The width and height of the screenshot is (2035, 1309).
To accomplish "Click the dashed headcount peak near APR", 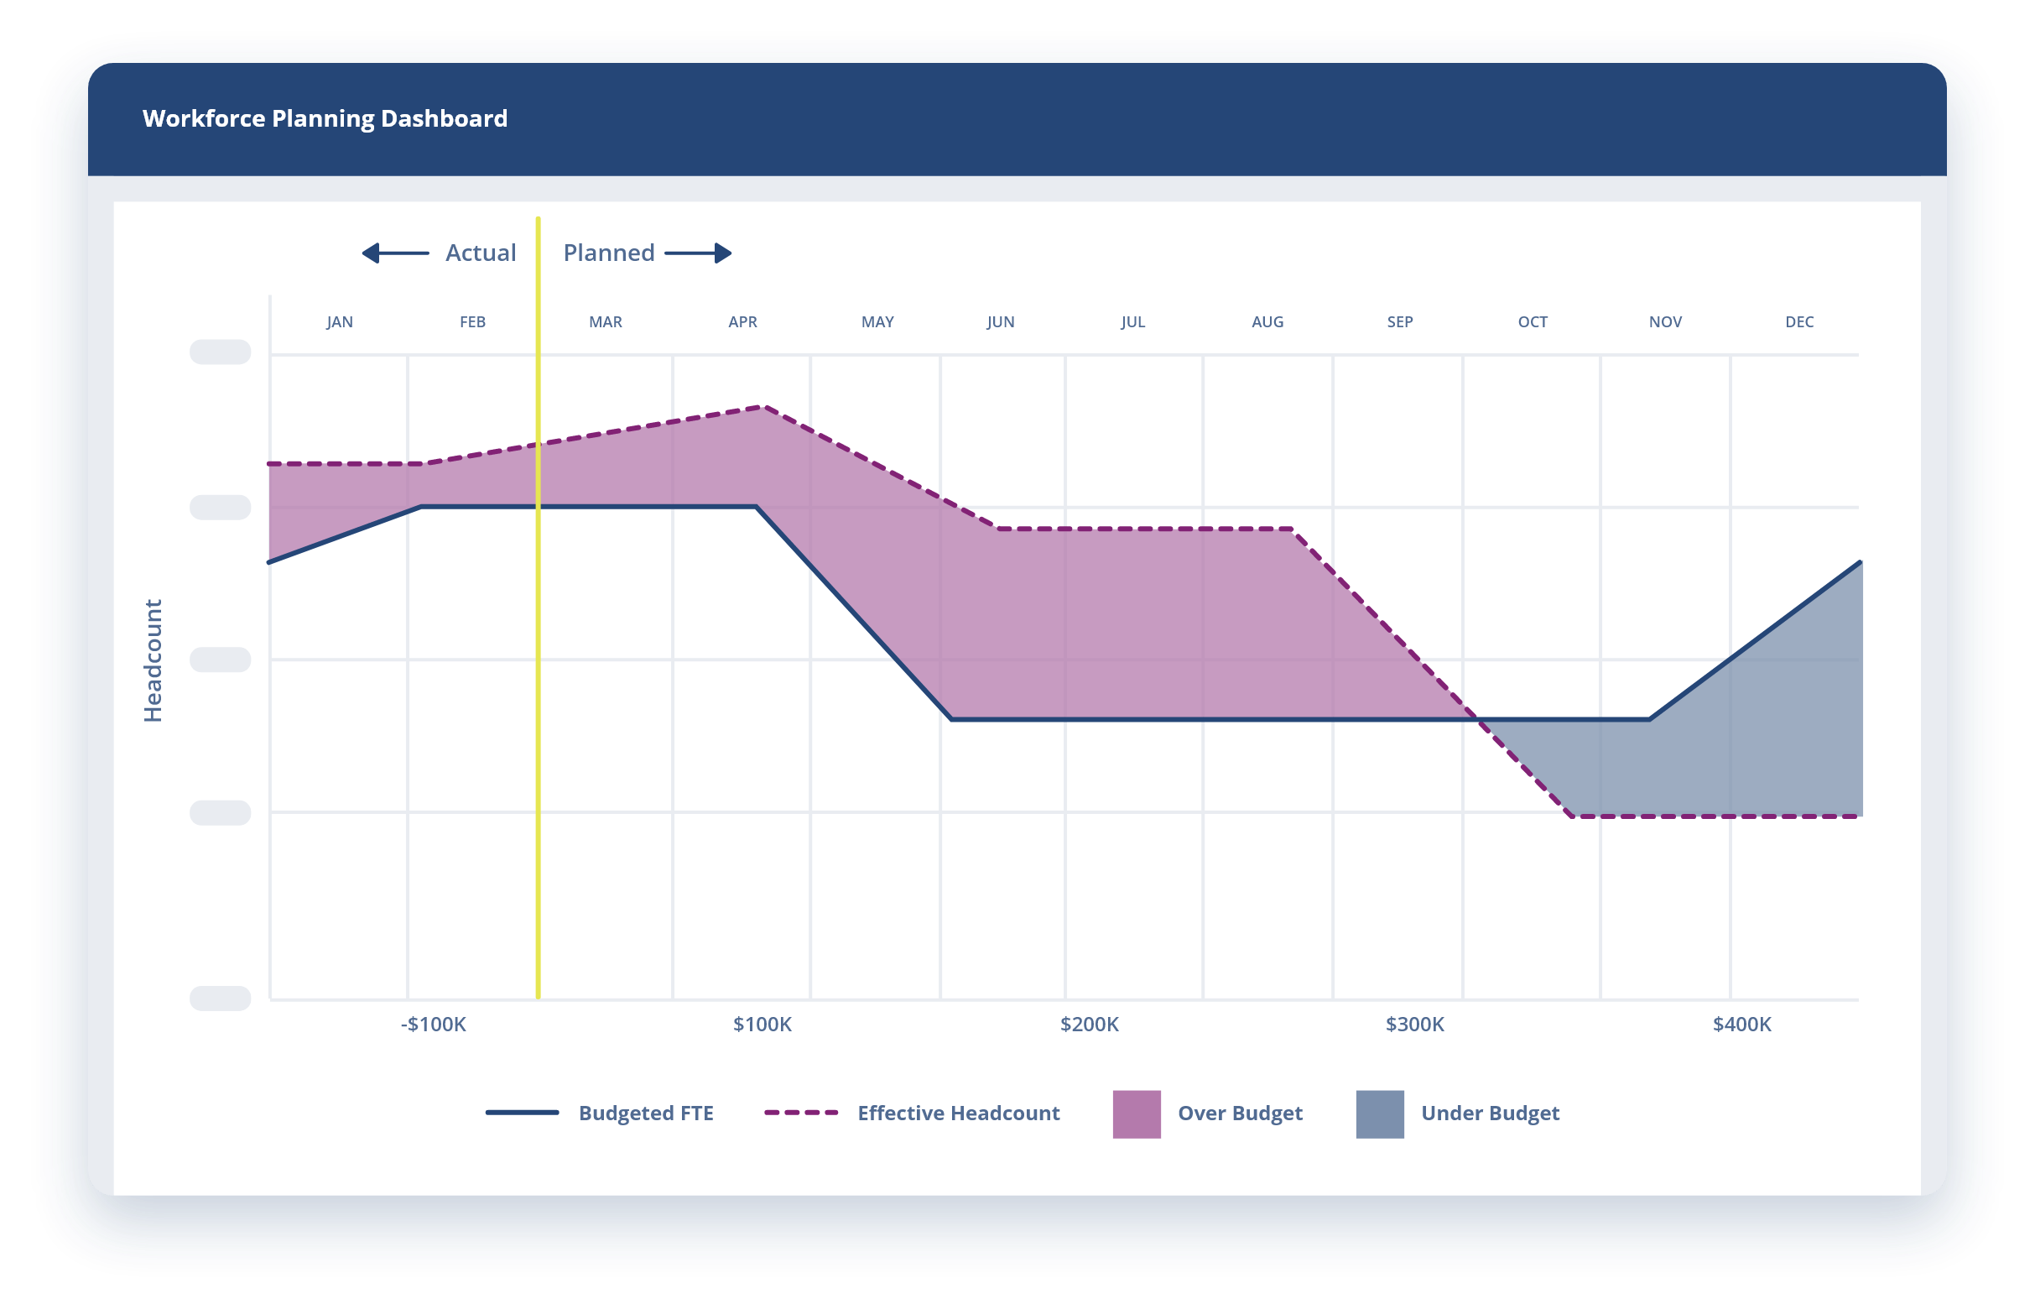I will [764, 407].
